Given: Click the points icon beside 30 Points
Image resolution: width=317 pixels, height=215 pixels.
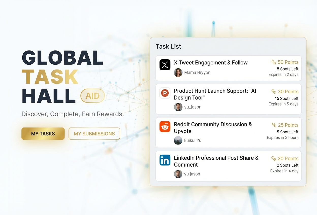Looking at the screenshot, I should click(274, 92).
